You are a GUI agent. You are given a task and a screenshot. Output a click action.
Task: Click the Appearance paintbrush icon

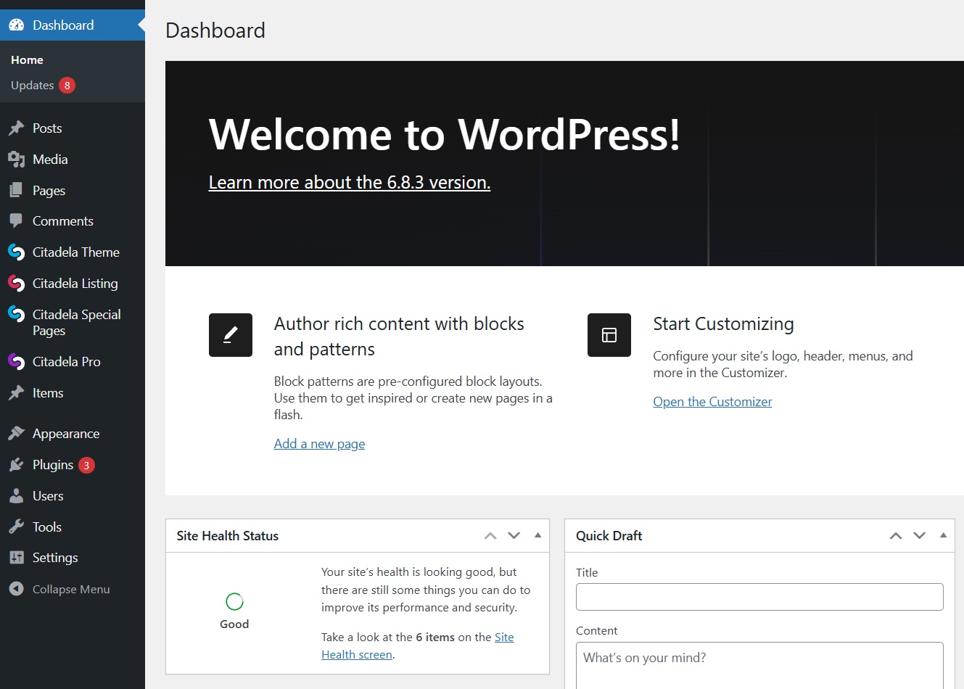click(16, 434)
